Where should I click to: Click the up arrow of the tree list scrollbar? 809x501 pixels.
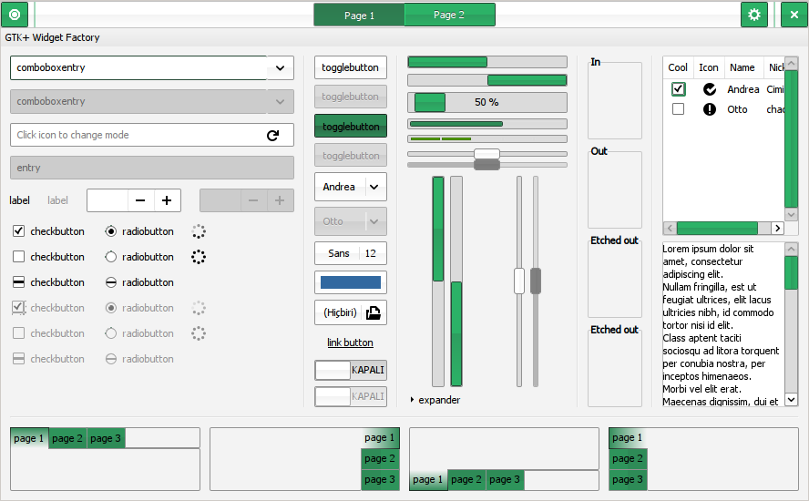(792, 63)
